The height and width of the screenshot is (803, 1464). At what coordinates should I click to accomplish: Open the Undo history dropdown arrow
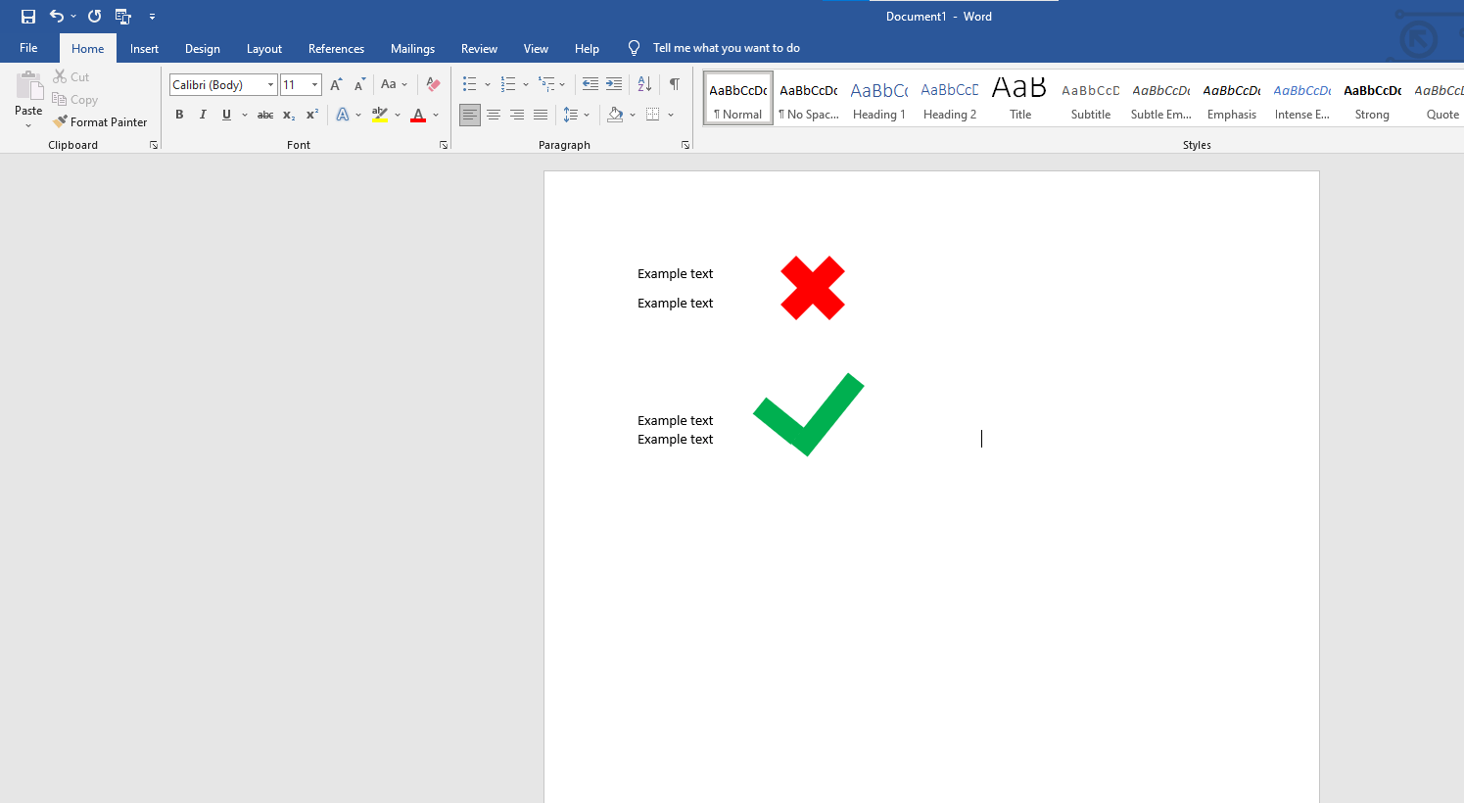click(x=73, y=17)
